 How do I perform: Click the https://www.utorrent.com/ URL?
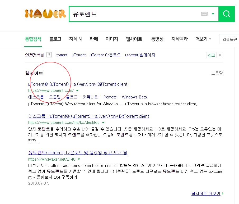(51, 90)
